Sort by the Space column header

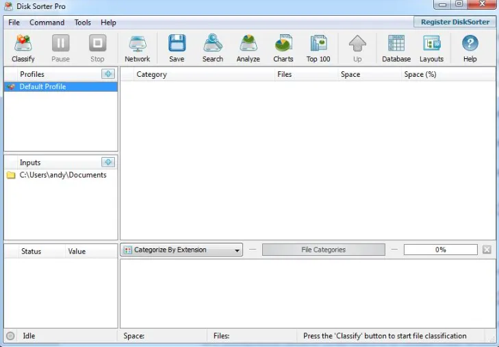tap(370, 74)
